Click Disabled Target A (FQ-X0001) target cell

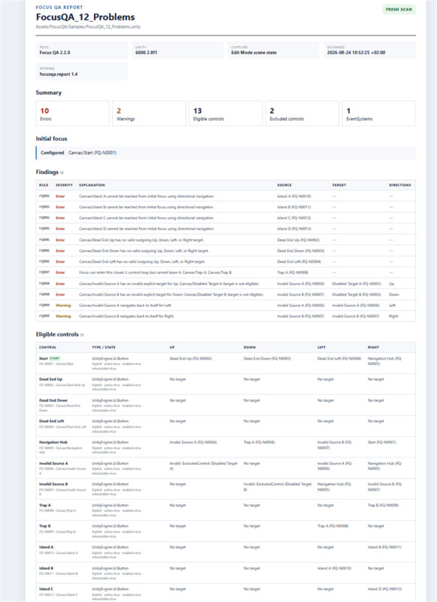coord(357,284)
